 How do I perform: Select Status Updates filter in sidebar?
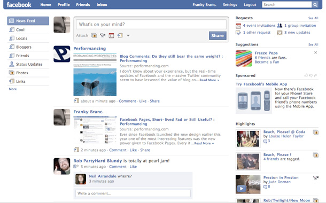click(28, 64)
